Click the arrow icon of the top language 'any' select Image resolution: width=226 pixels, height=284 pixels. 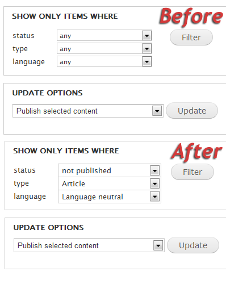click(x=147, y=62)
